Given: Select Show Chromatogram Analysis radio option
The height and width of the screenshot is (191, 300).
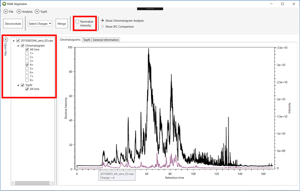Looking at the screenshot, I should [x=103, y=20].
